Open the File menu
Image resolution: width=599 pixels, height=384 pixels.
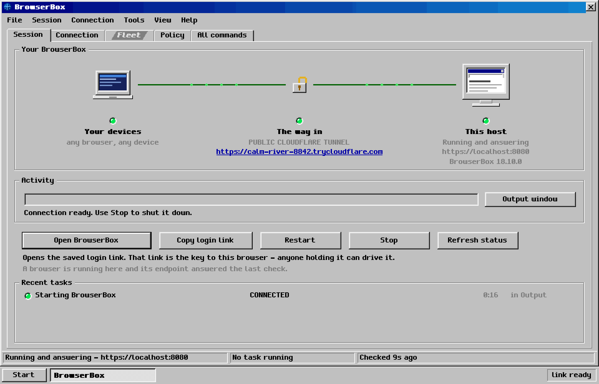[x=15, y=20]
